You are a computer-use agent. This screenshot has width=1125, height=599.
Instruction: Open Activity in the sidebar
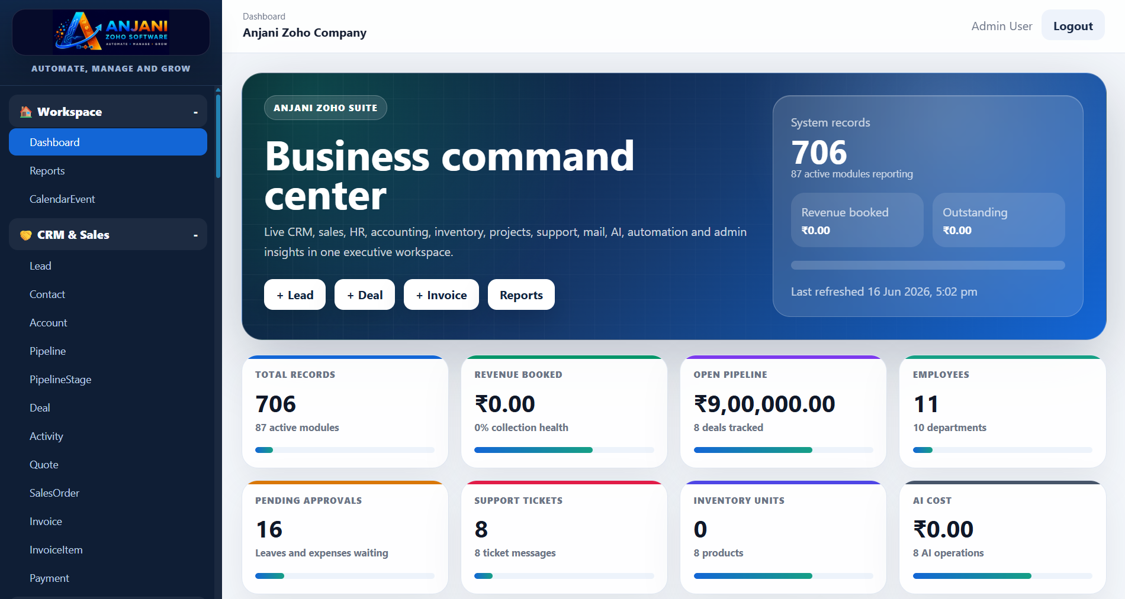pyautogui.click(x=108, y=436)
